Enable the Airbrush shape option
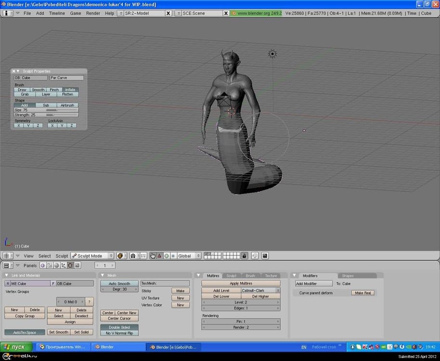Image resolution: width=440 pixels, height=361 pixels. 67,105
